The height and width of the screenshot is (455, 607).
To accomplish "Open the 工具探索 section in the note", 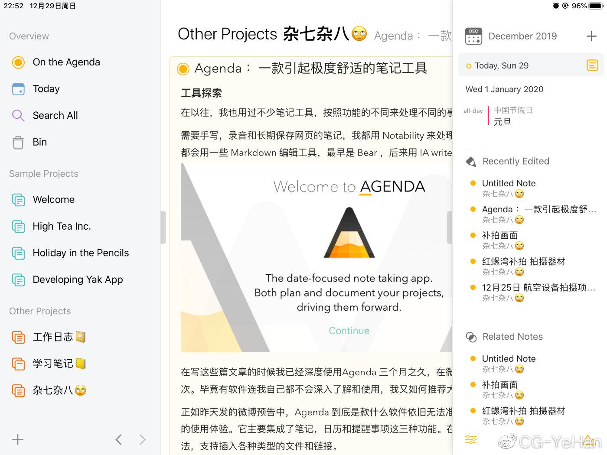I will (x=201, y=93).
